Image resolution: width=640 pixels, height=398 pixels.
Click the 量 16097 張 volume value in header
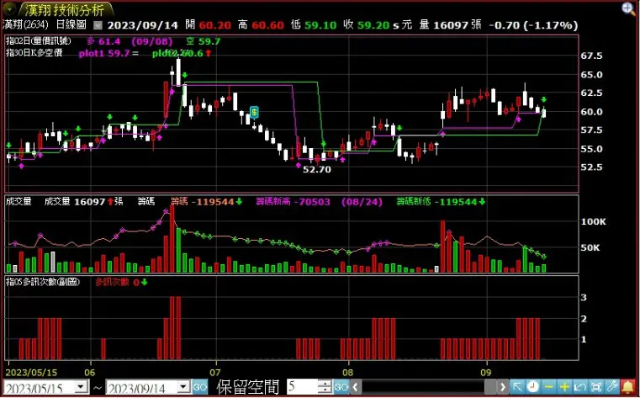[x=451, y=25]
